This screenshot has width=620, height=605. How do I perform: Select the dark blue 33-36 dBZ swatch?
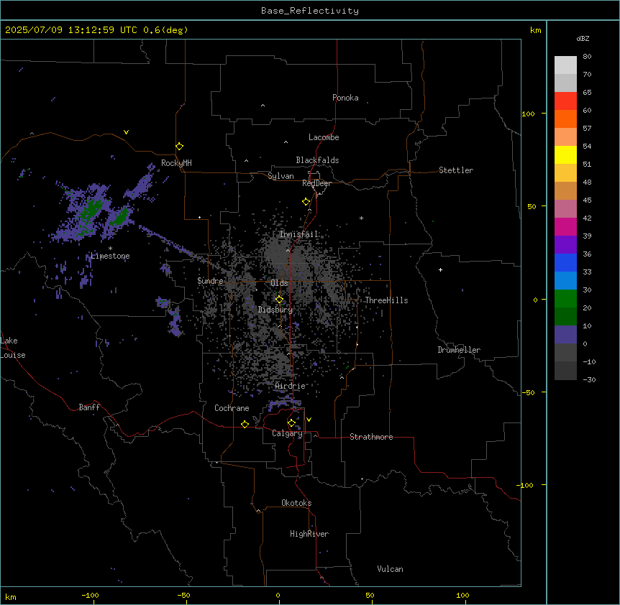pyautogui.click(x=565, y=262)
